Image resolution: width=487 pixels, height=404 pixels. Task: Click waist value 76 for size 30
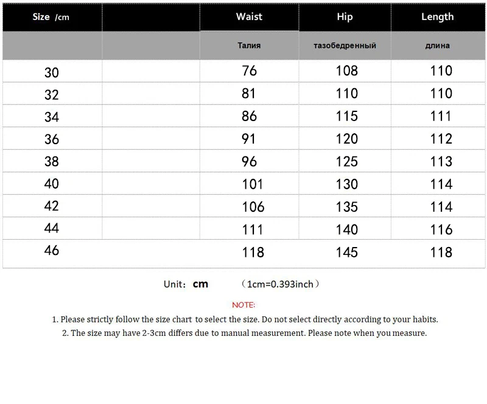(250, 71)
